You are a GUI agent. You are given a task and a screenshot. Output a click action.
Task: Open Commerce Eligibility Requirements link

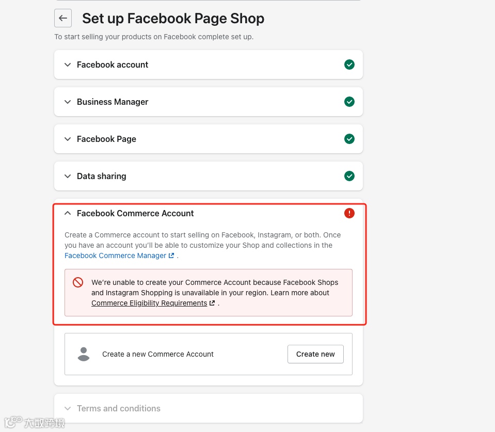click(149, 303)
